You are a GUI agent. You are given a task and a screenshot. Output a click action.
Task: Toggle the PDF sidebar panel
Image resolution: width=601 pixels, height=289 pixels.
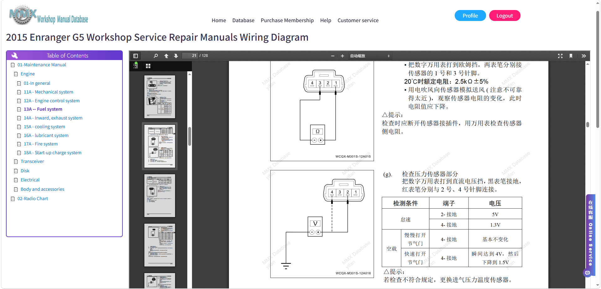click(x=136, y=56)
